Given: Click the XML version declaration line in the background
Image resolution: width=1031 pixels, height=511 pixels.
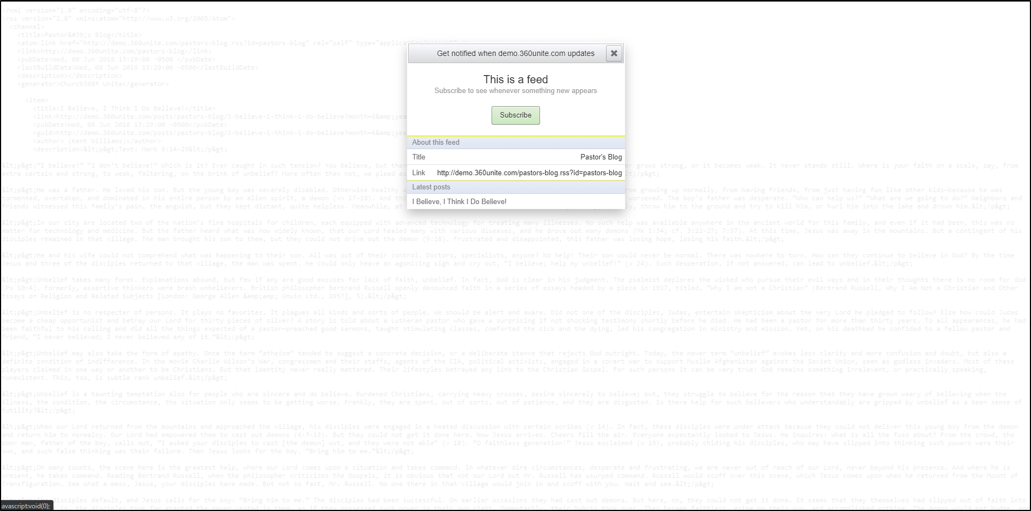Looking at the screenshot, I should [x=76, y=10].
